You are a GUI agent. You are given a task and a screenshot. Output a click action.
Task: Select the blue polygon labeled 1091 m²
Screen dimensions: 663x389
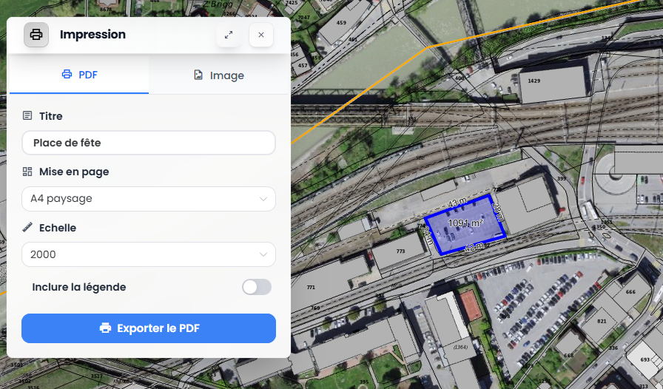coord(466,226)
